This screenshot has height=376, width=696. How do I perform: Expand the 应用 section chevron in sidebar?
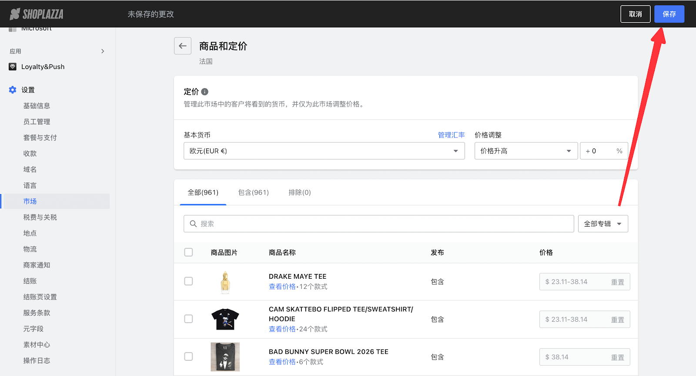[x=103, y=51]
